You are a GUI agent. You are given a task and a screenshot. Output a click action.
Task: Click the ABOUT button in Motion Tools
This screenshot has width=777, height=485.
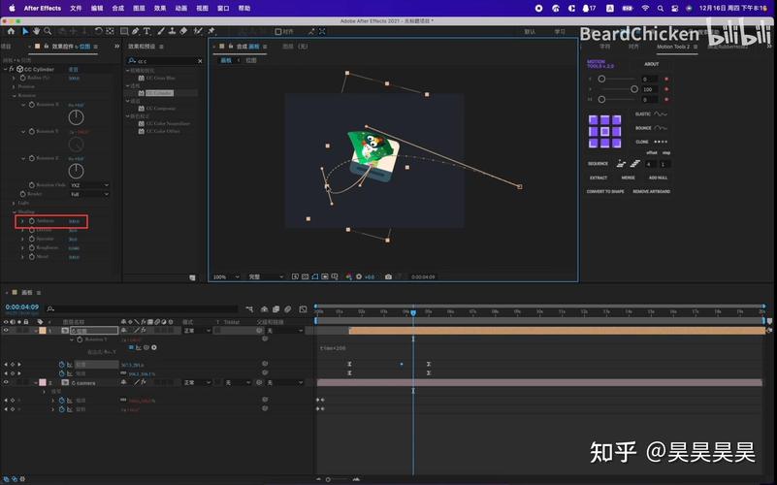point(651,64)
